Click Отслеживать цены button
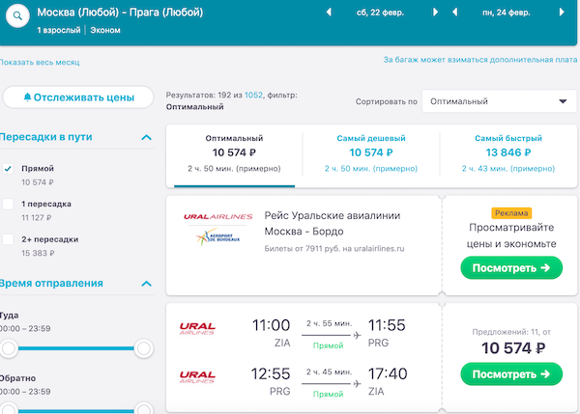 pyautogui.click(x=78, y=97)
